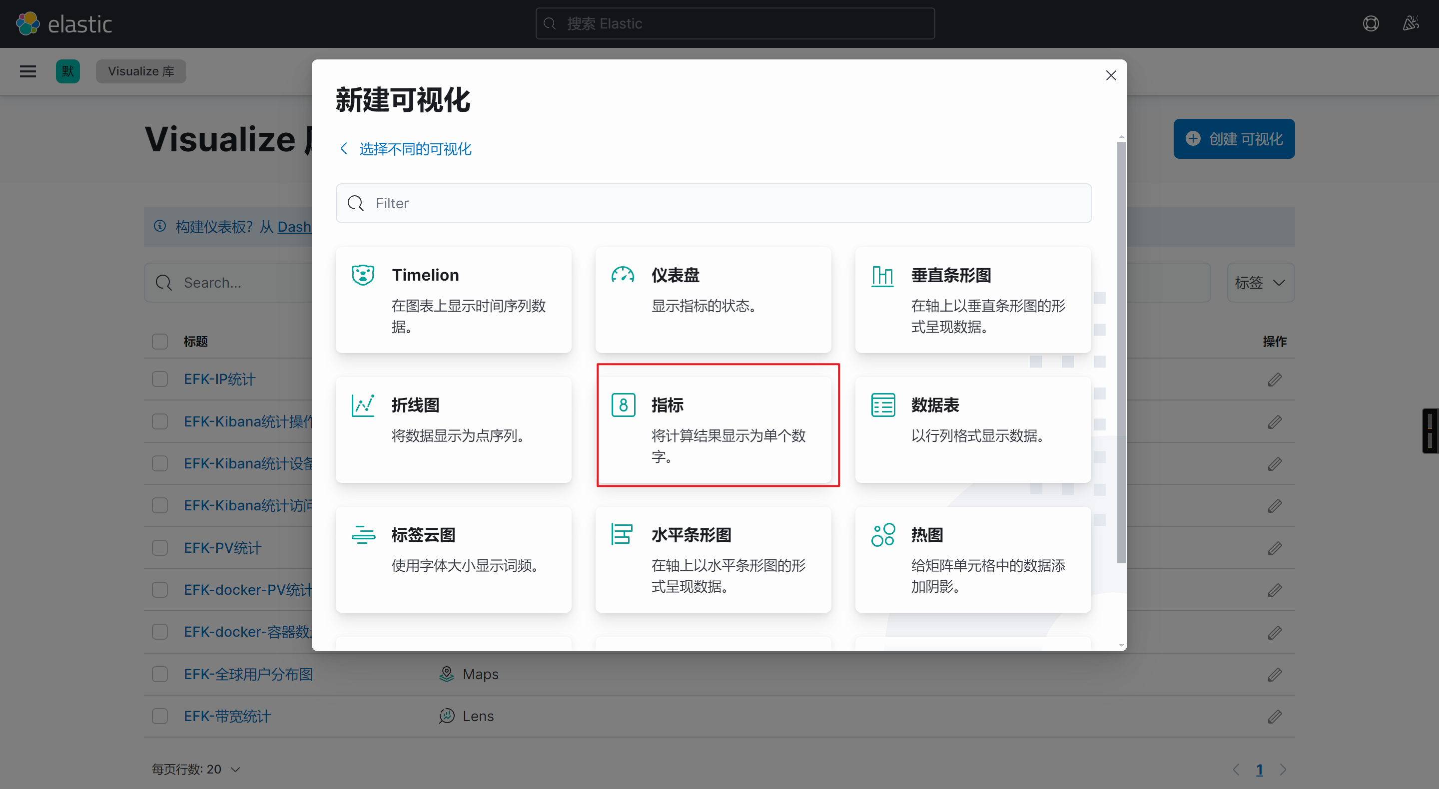
Task: Click the horizontal bar chart icon
Action: tap(622, 534)
